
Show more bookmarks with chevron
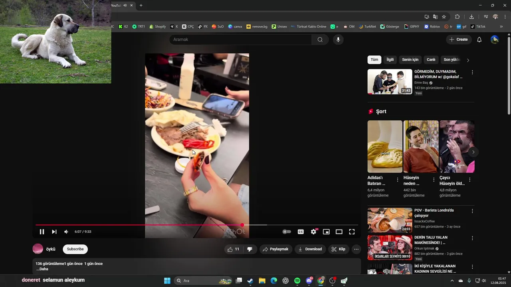(501, 27)
